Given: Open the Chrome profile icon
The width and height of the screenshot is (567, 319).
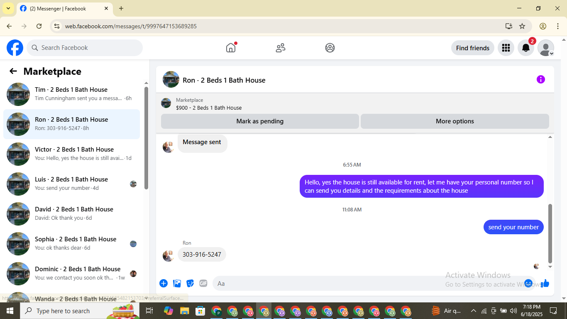Looking at the screenshot, I should [x=543, y=26].
